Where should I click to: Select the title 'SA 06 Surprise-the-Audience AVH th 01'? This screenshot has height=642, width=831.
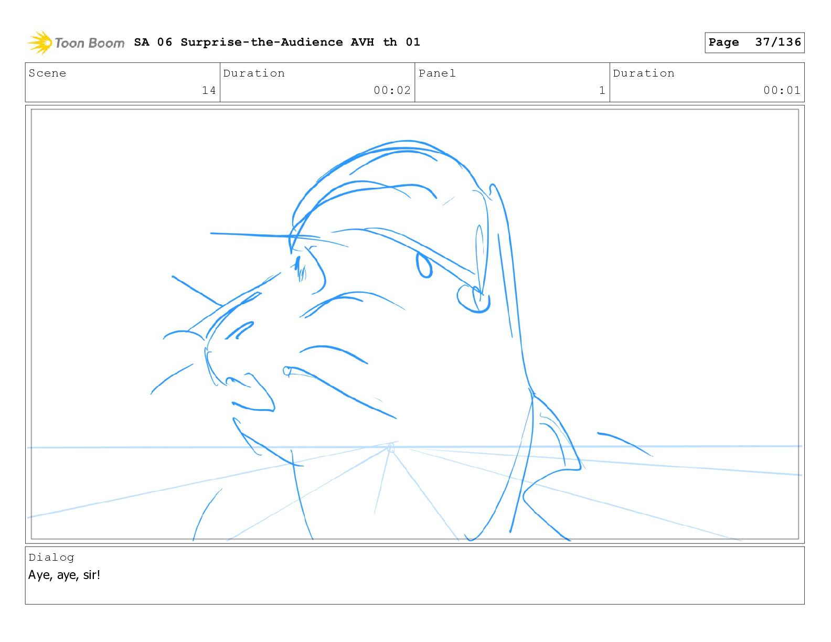tap(277, 42)
